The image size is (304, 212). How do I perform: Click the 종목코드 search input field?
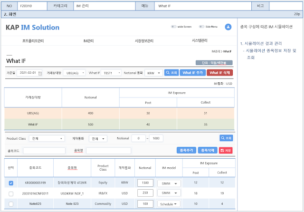coord(44,151)
